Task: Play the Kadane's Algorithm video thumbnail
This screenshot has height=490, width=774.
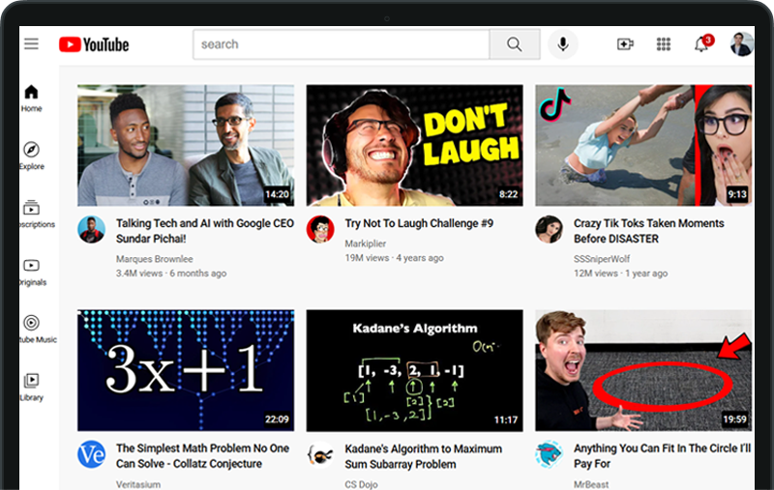Action: 414,370
